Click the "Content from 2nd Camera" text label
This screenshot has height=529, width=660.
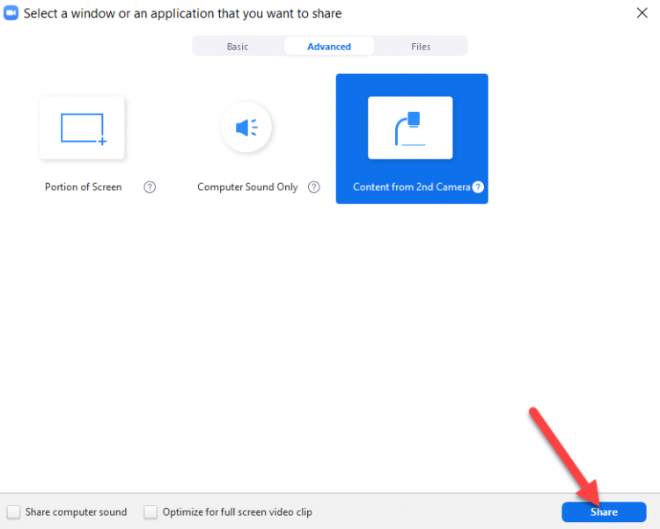[411, 187]
